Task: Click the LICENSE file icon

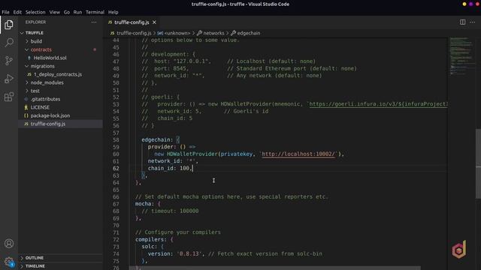Action: pyautogui.click(x=26, y=107)
